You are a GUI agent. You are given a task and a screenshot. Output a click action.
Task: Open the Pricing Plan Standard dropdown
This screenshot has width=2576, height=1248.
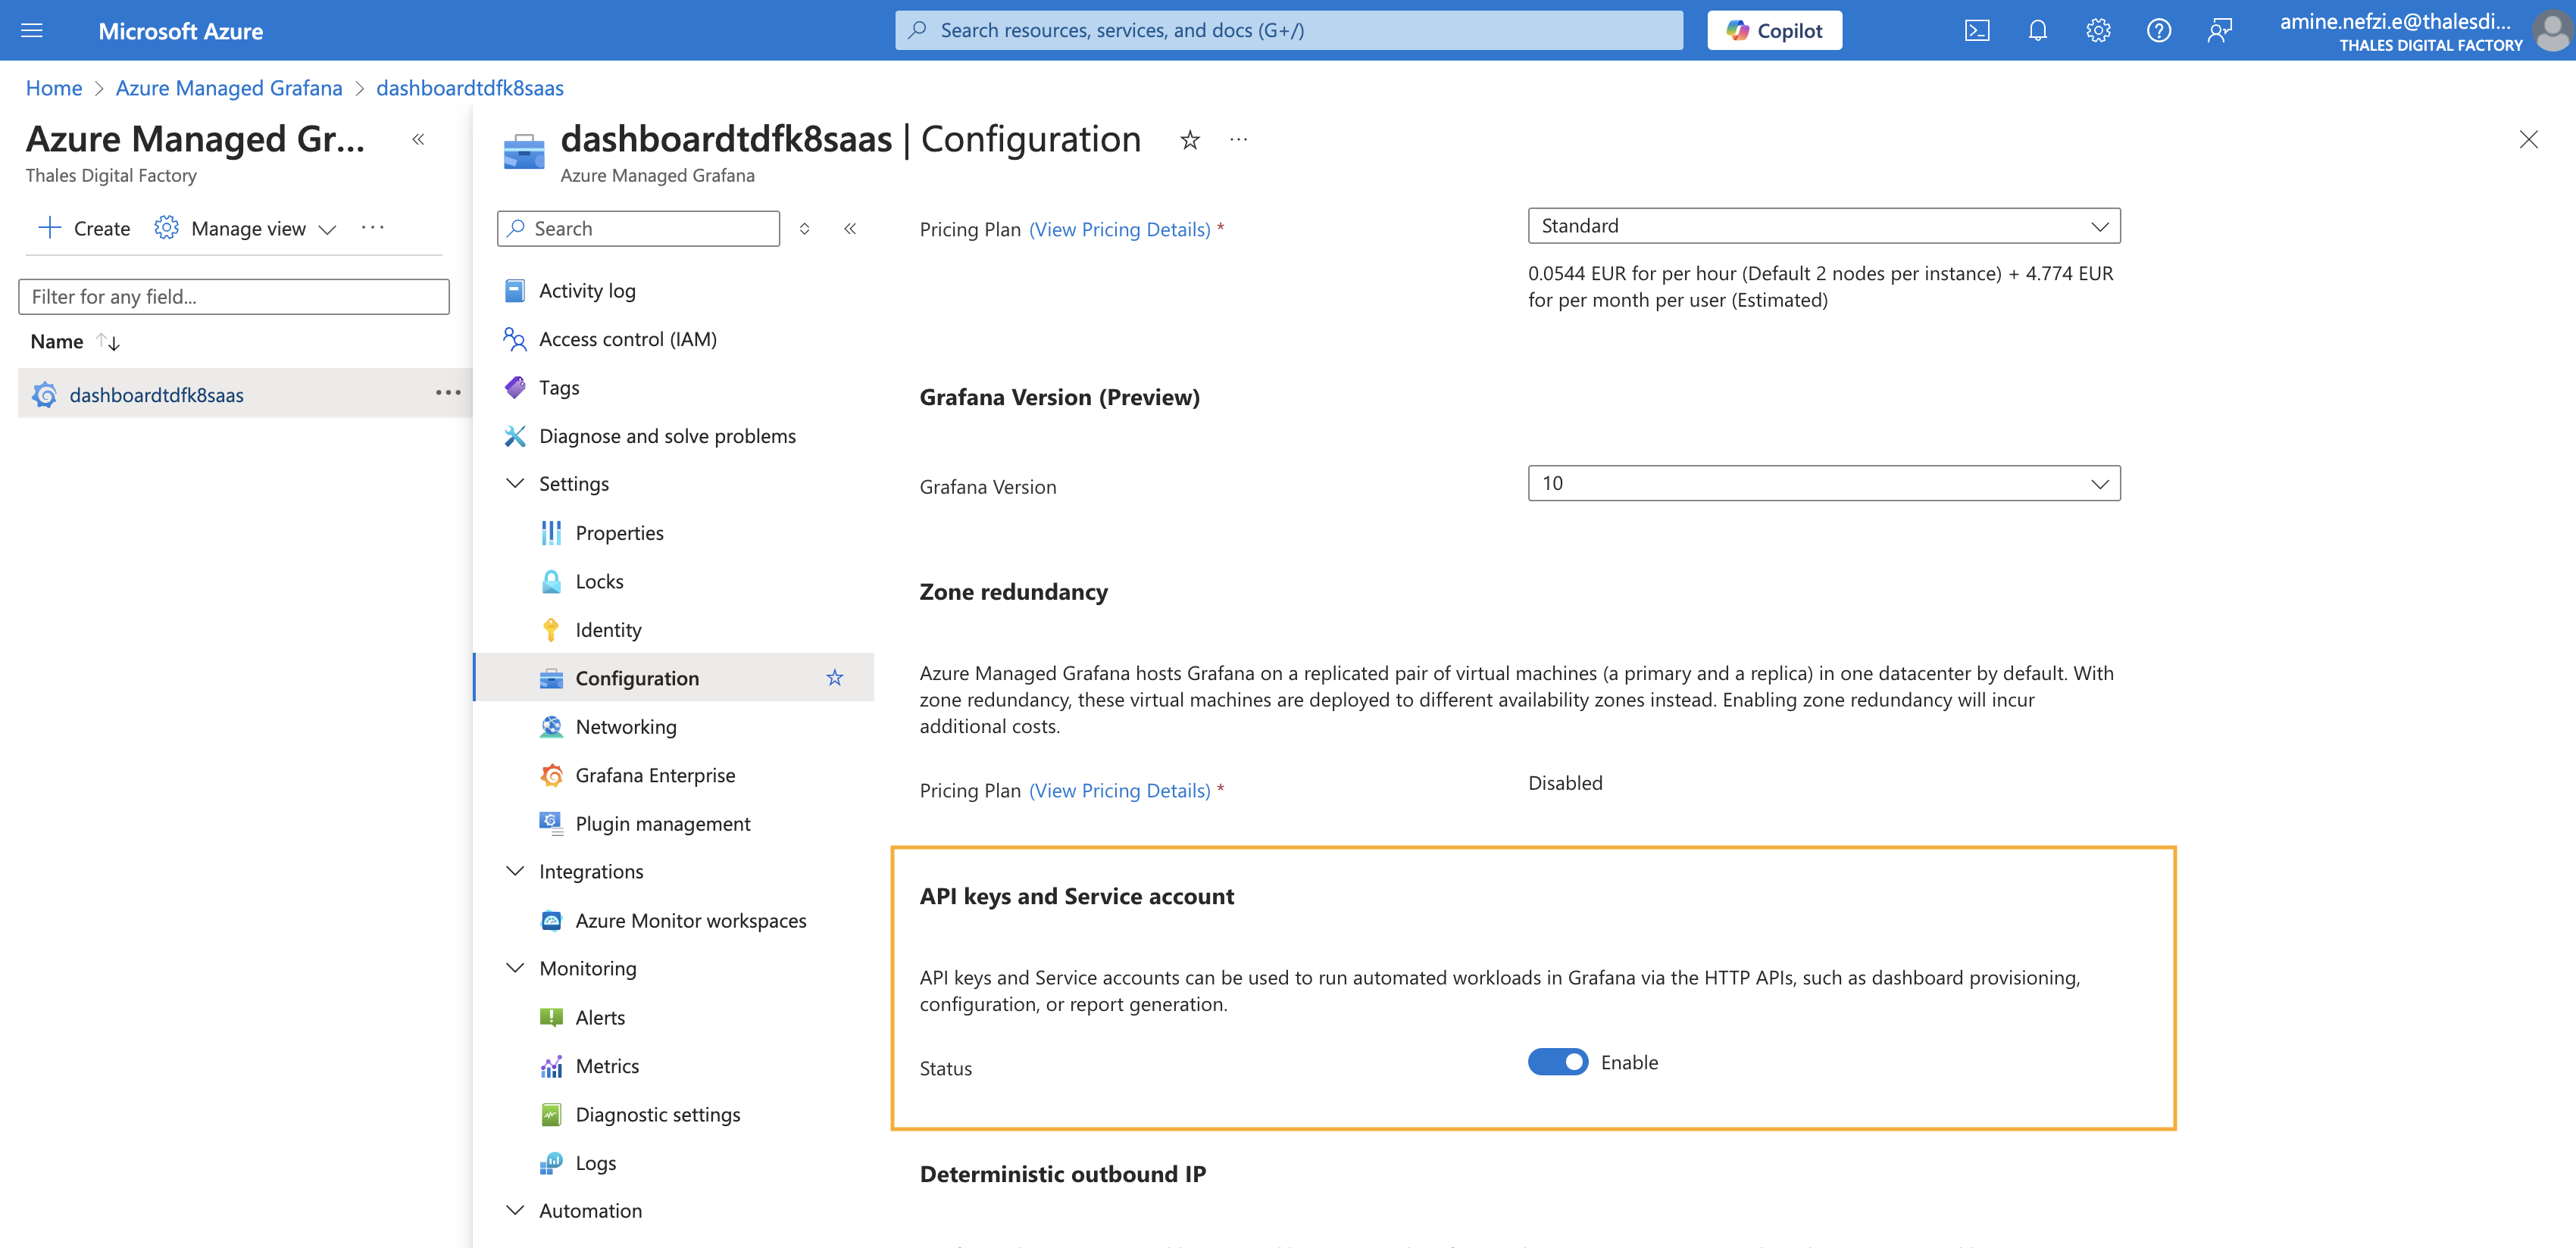point(1823,226)
